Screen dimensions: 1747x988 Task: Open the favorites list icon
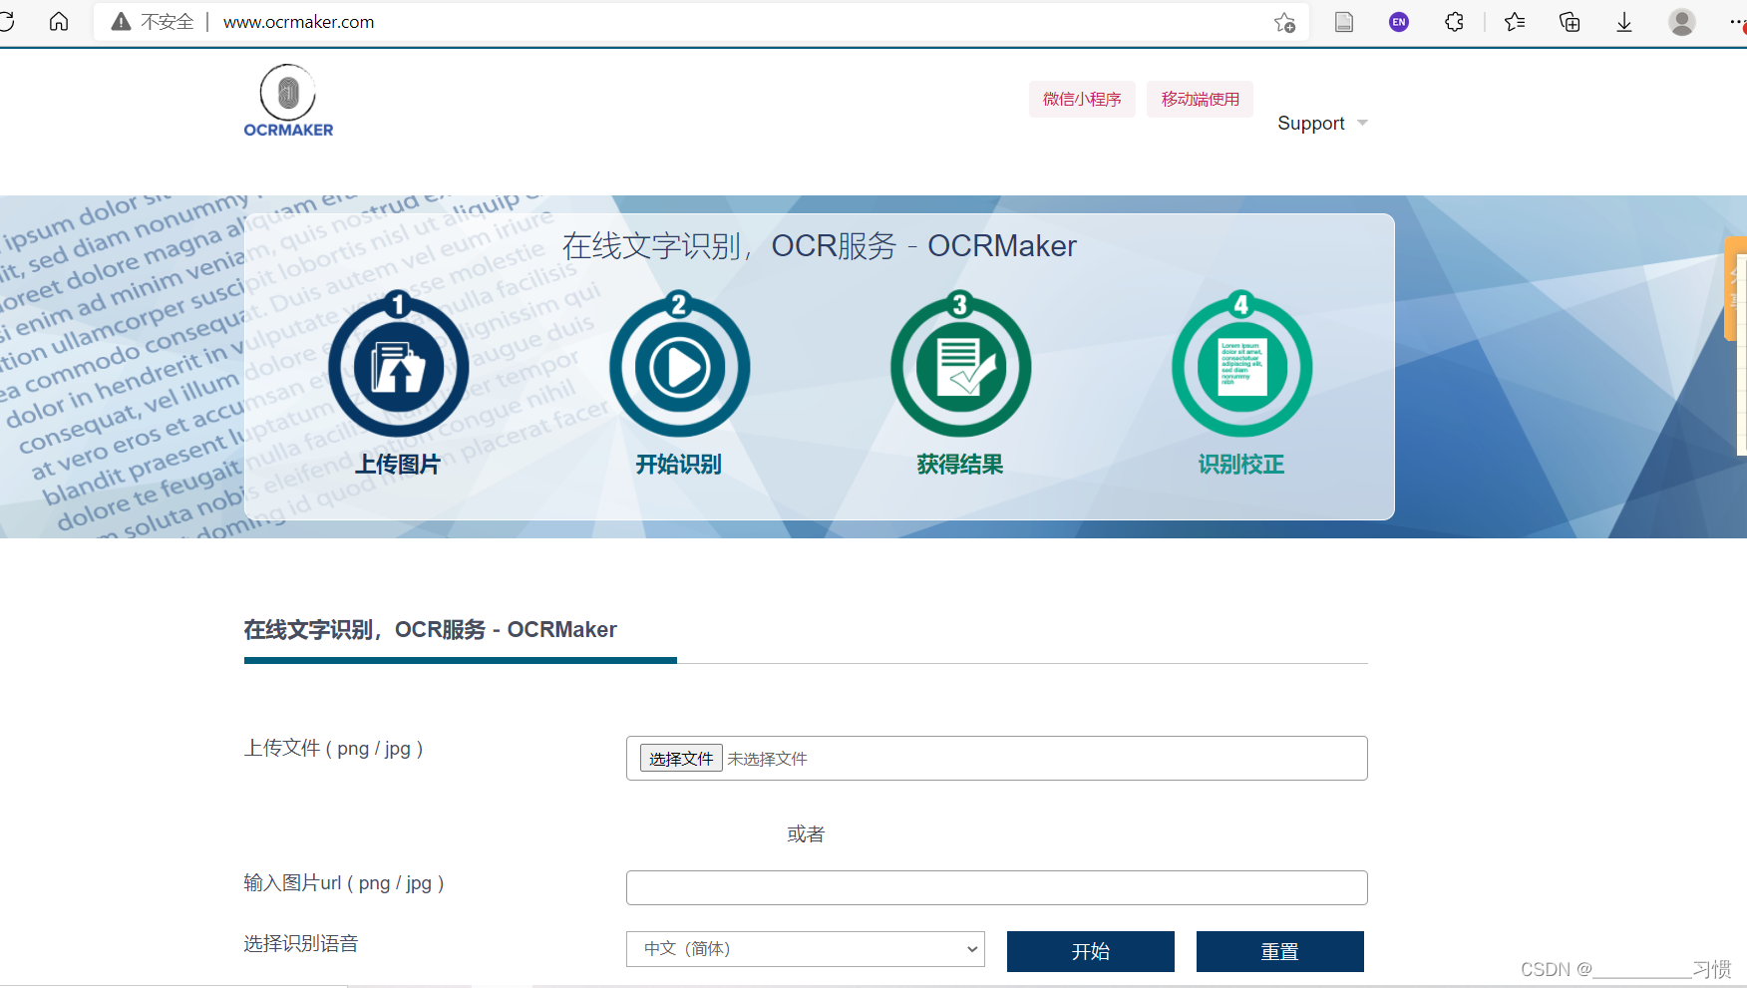1515,22
